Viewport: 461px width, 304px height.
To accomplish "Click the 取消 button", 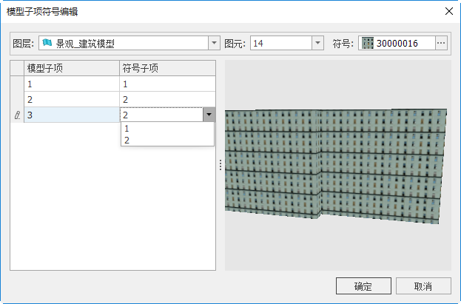I will click(x=423, y=286).
